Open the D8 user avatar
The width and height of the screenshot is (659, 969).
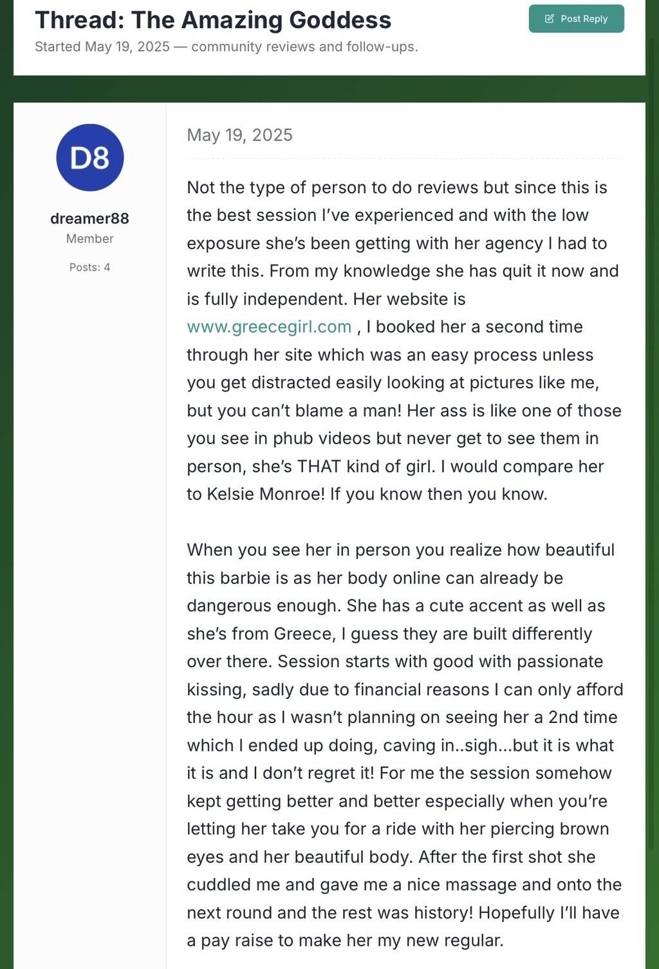tap(90, 158)
